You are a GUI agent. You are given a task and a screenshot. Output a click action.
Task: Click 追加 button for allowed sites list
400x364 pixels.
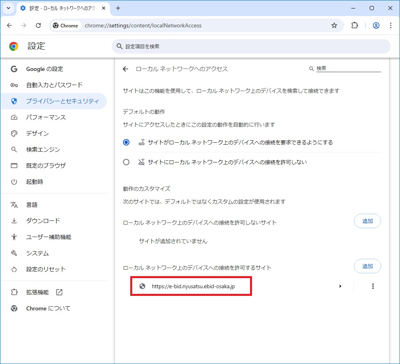[367, 266]
